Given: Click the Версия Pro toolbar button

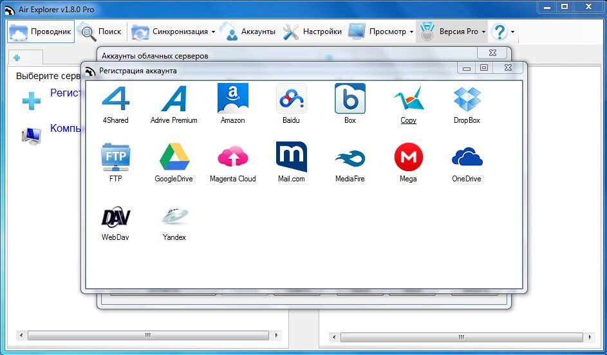Looking at the screenshot, I should tap(449, 32).
